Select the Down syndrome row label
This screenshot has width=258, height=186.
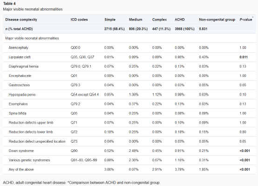(21, 151)
